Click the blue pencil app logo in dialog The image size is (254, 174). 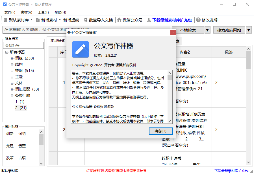point(81,49)
